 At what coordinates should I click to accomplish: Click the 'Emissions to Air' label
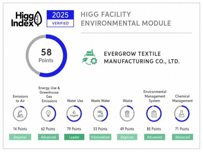click(x=20, y=98)
